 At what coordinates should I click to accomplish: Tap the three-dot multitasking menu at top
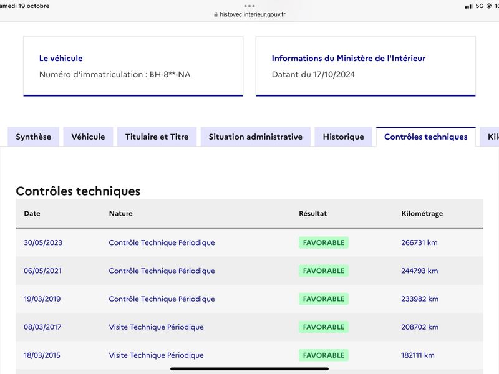[x=249, y=6]
